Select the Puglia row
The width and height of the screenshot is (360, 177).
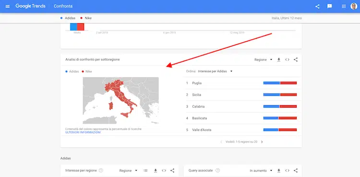241,83
